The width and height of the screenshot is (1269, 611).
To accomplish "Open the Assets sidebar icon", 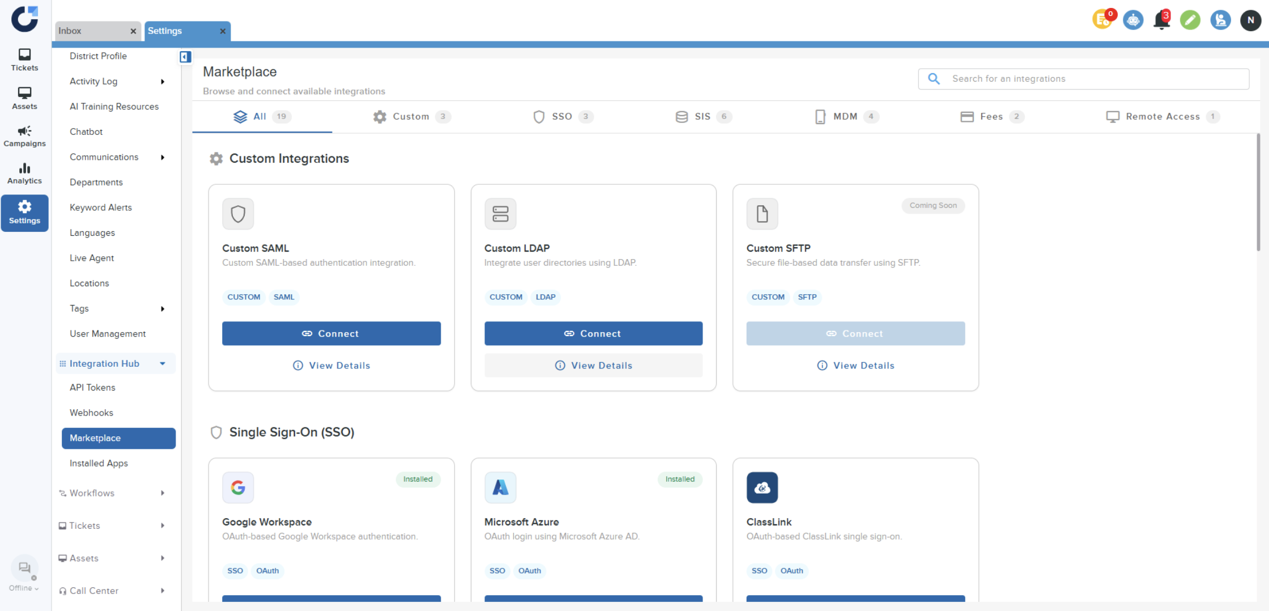I will point(24,98).
